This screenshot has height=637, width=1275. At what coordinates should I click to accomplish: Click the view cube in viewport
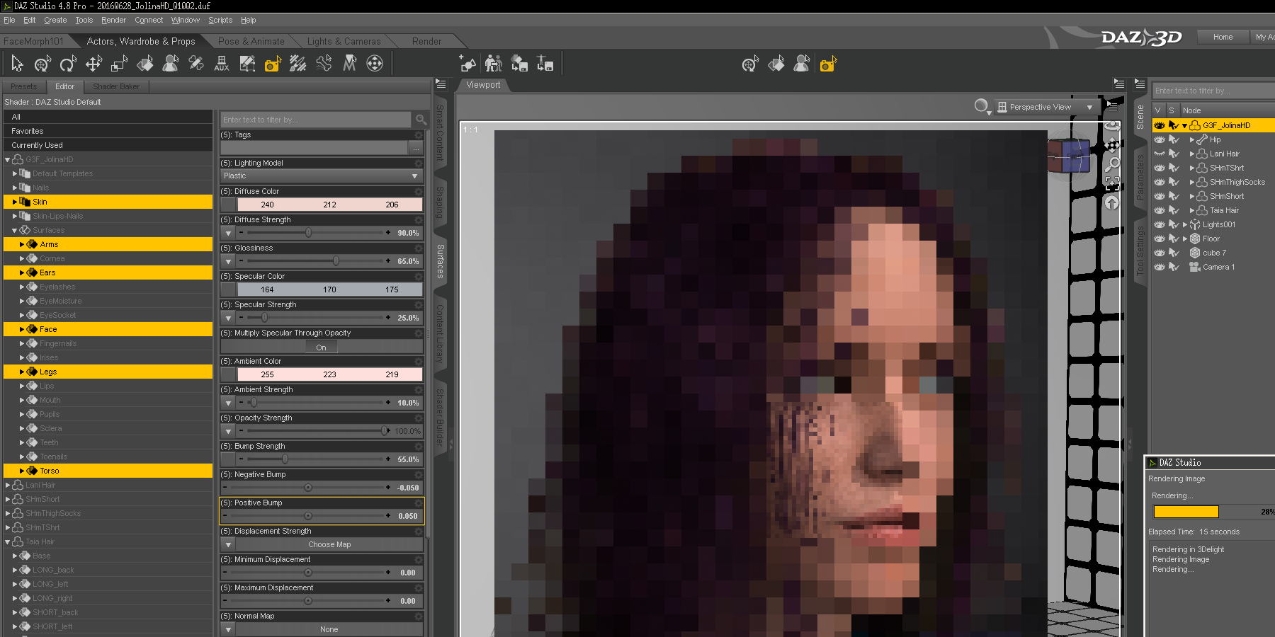coord(1068,156)
